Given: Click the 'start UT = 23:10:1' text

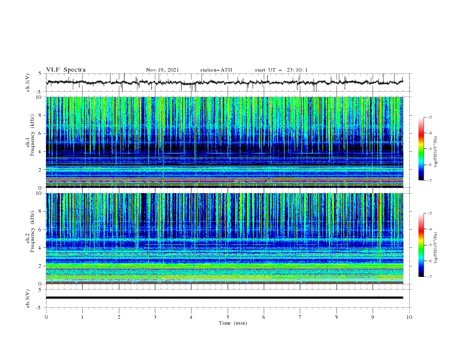Looking at the screenshot, I should tap(281, 70).
